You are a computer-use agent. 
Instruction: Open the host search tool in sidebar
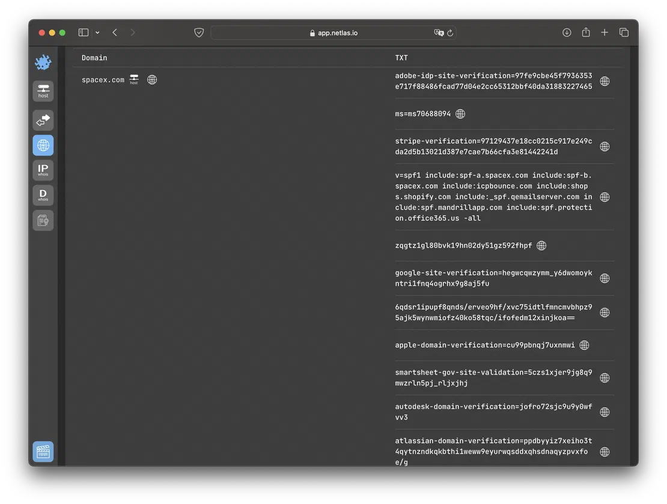43,91
